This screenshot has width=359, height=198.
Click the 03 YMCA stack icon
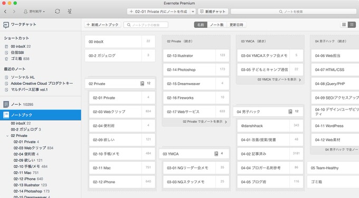tap(216, 154)
